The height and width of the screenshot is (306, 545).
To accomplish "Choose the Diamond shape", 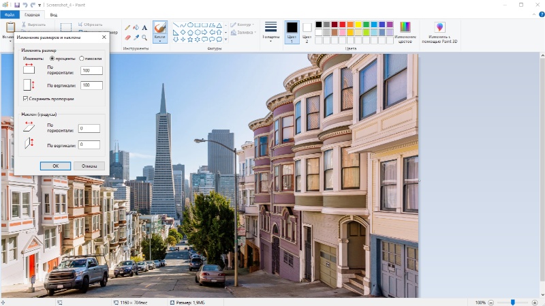I will (x=183, y=32).
